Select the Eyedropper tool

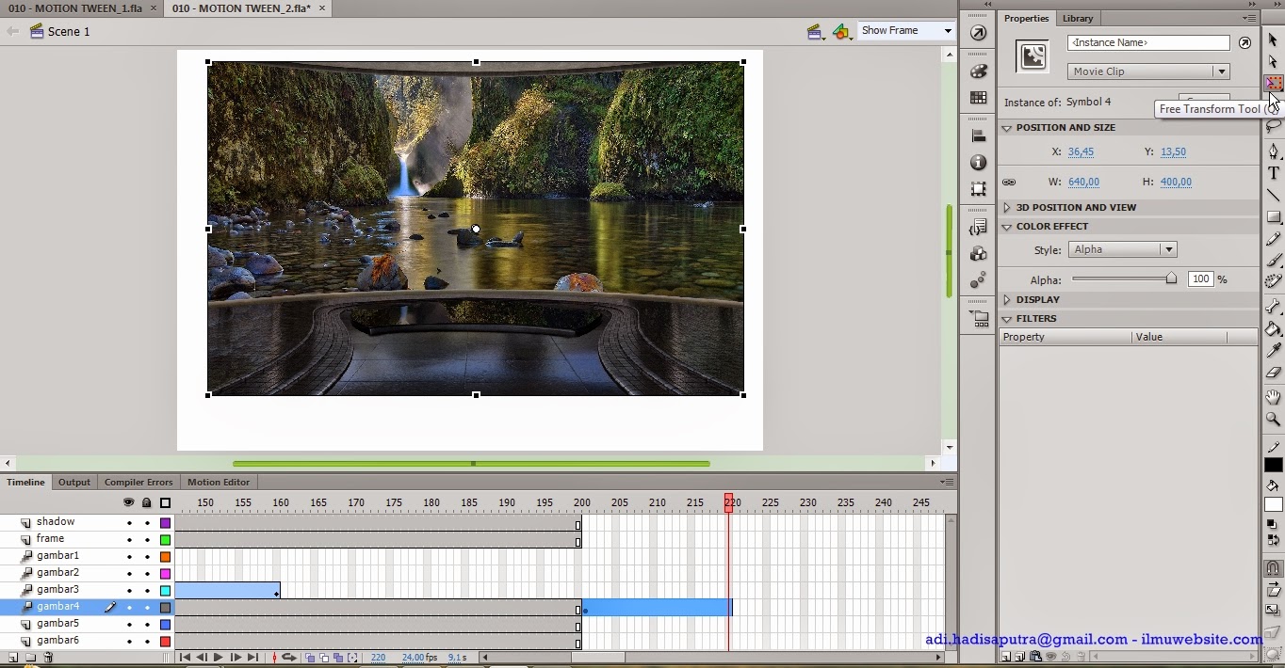click(x=1273, y=350)
